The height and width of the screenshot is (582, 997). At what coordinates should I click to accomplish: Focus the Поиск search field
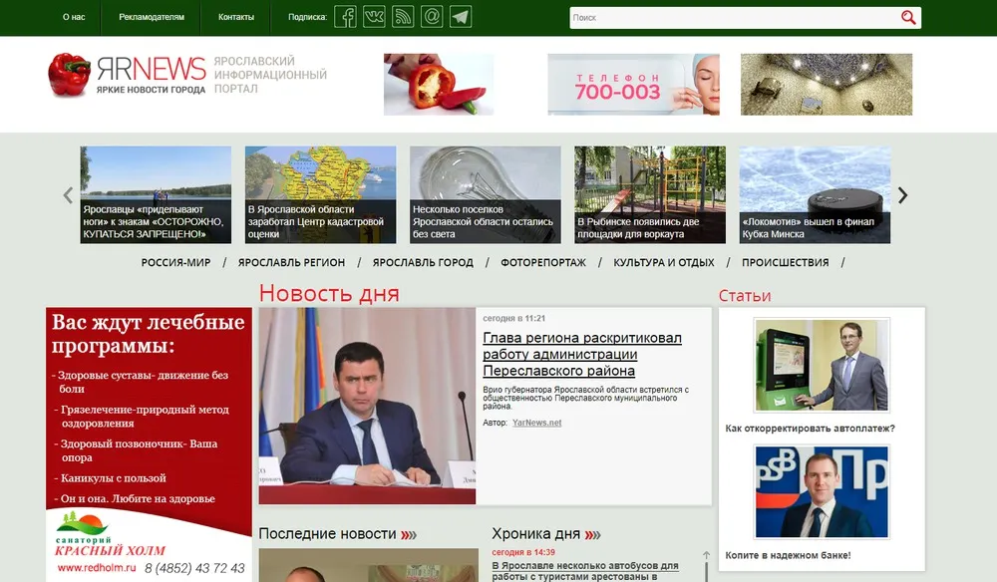(x=735, y=18)
